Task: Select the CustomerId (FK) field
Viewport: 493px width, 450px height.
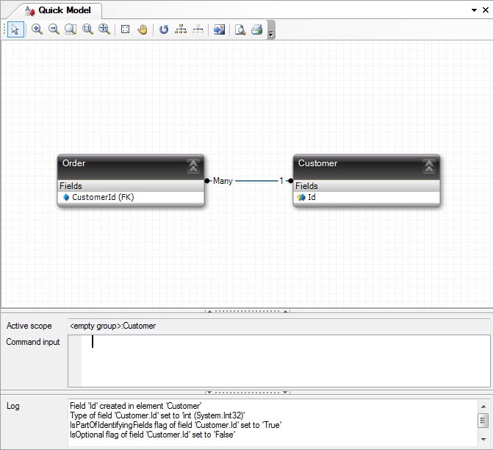Action: point(103,197)
